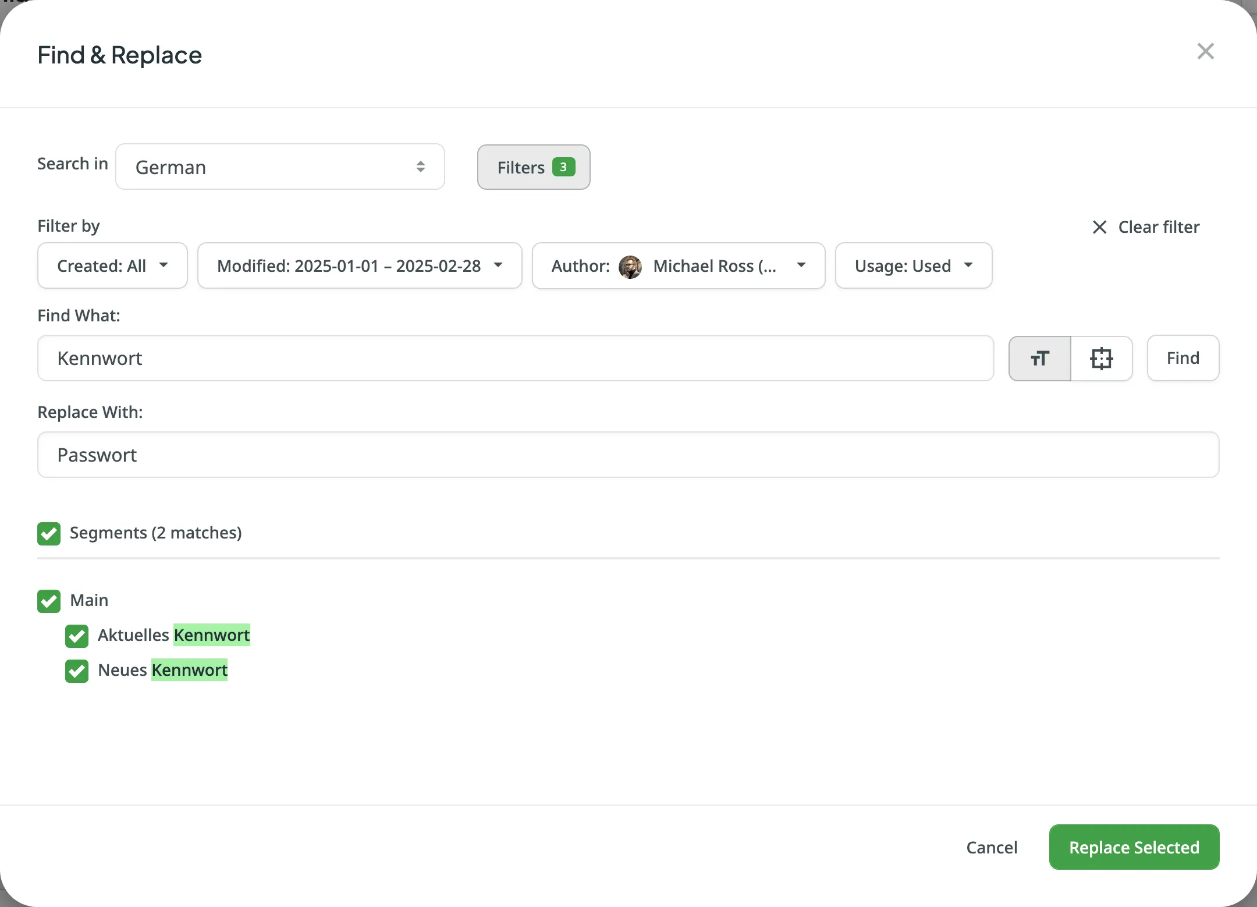Uncheck the Segments (2 matches) checkbox
This screenshot has height=907, width=1257.
(49, 533)
